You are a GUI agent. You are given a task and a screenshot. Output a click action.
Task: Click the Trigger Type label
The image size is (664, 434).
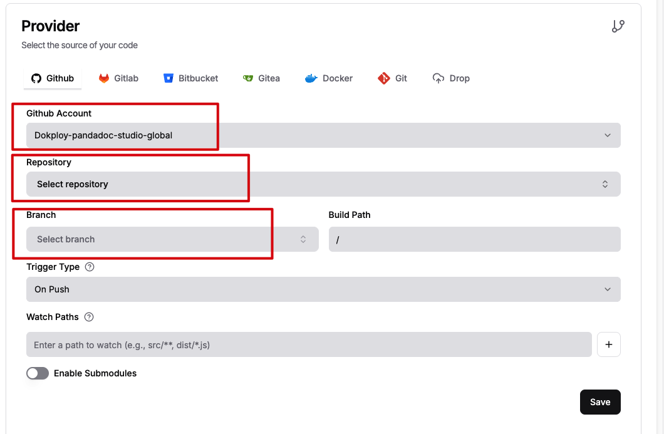click(x=53, y=267)
